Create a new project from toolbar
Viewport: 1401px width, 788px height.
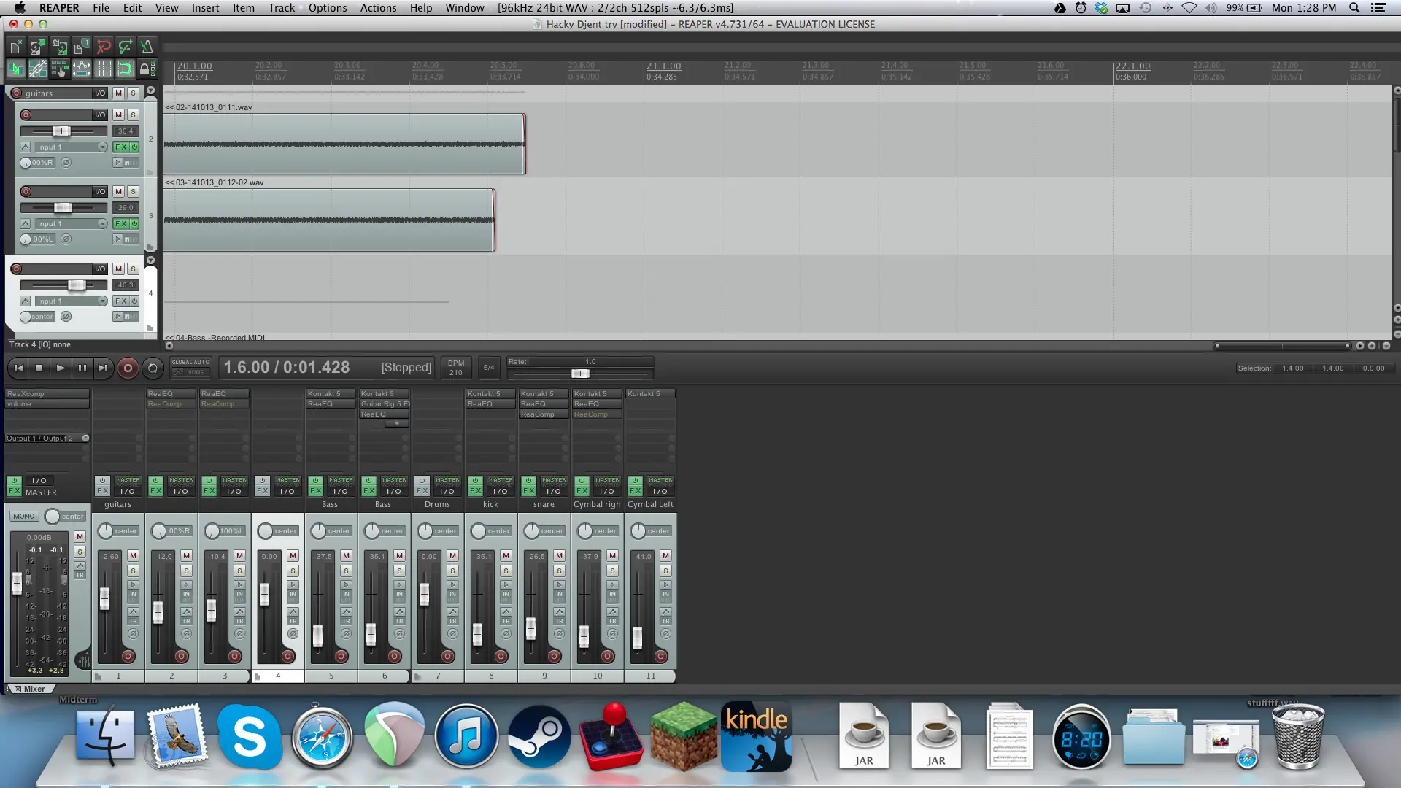[15, 47]
